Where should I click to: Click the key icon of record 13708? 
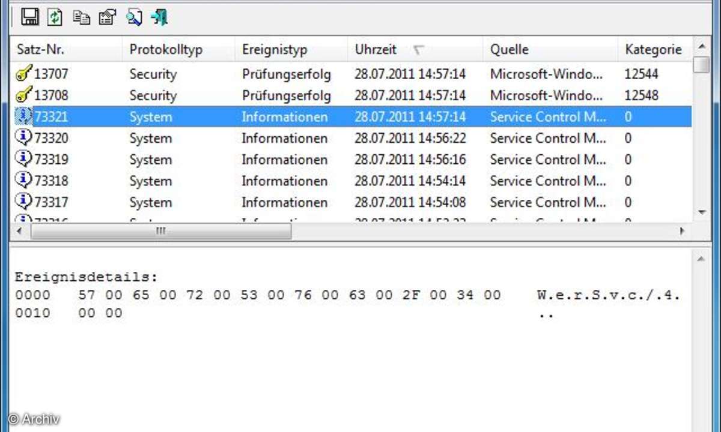click(x=23, y=95)
